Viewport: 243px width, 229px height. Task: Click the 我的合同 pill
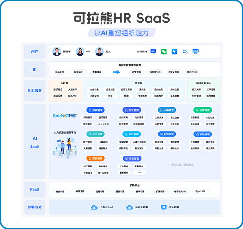[x=159, y=90]
